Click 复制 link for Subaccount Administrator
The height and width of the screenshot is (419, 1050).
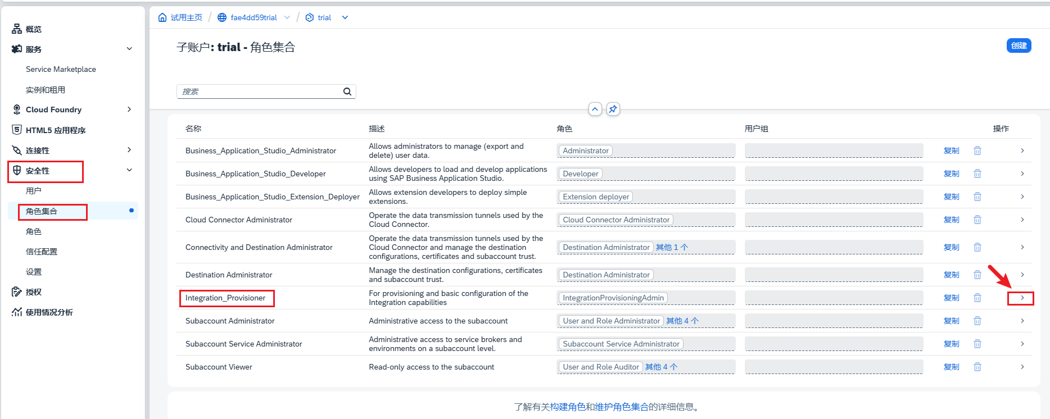pyautogui.click(x=951, y=321)
